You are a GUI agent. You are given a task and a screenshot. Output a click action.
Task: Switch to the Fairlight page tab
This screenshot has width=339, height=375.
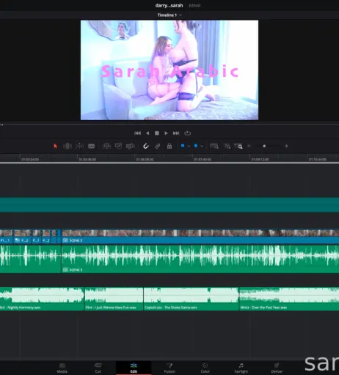point(241,368)
